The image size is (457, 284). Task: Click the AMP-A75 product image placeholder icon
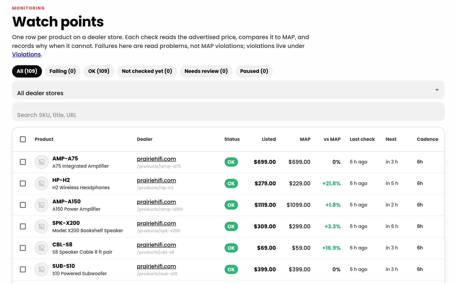coord(41,162)
